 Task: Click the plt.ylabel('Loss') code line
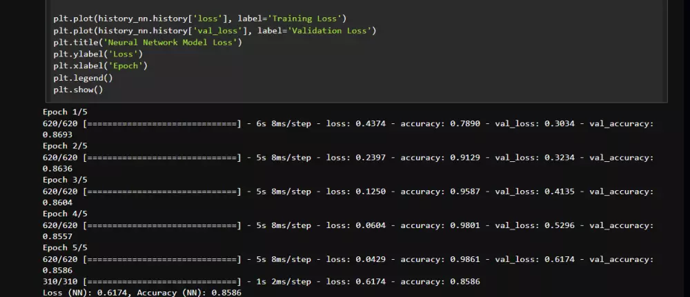98,54
